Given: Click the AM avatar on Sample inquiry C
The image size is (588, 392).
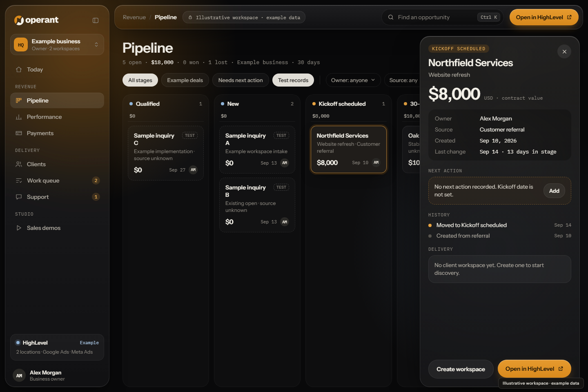Looking at the screenshot, I should (x=193, y=170).
